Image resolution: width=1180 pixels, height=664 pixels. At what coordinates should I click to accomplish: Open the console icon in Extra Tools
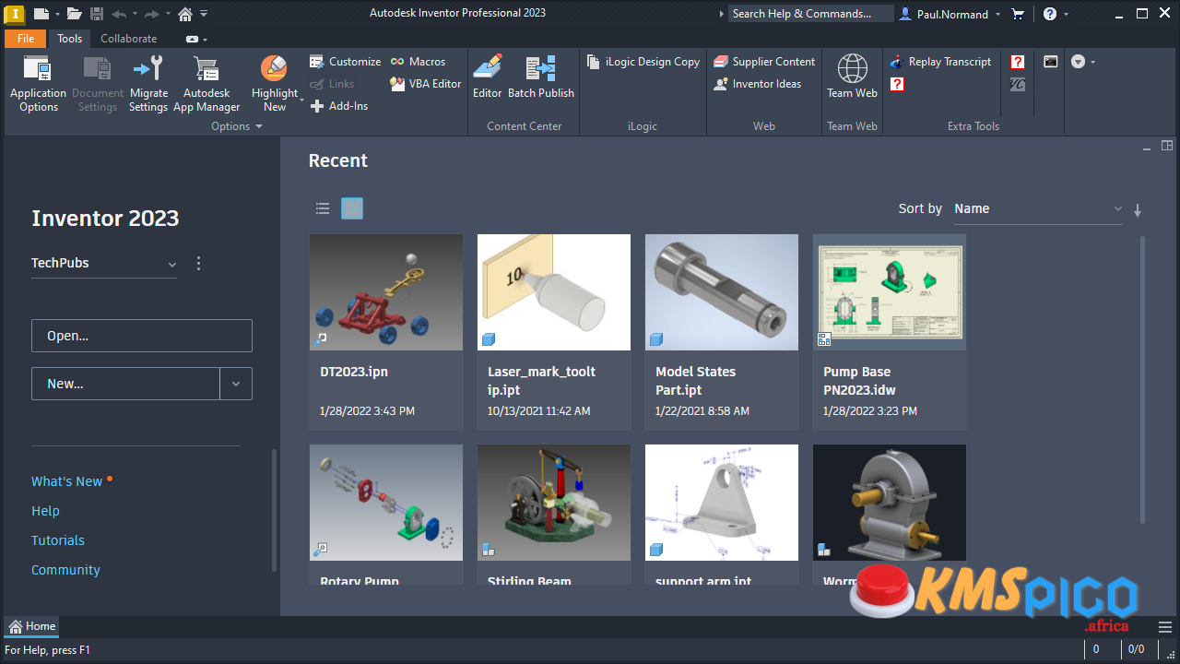(1051, 62)
